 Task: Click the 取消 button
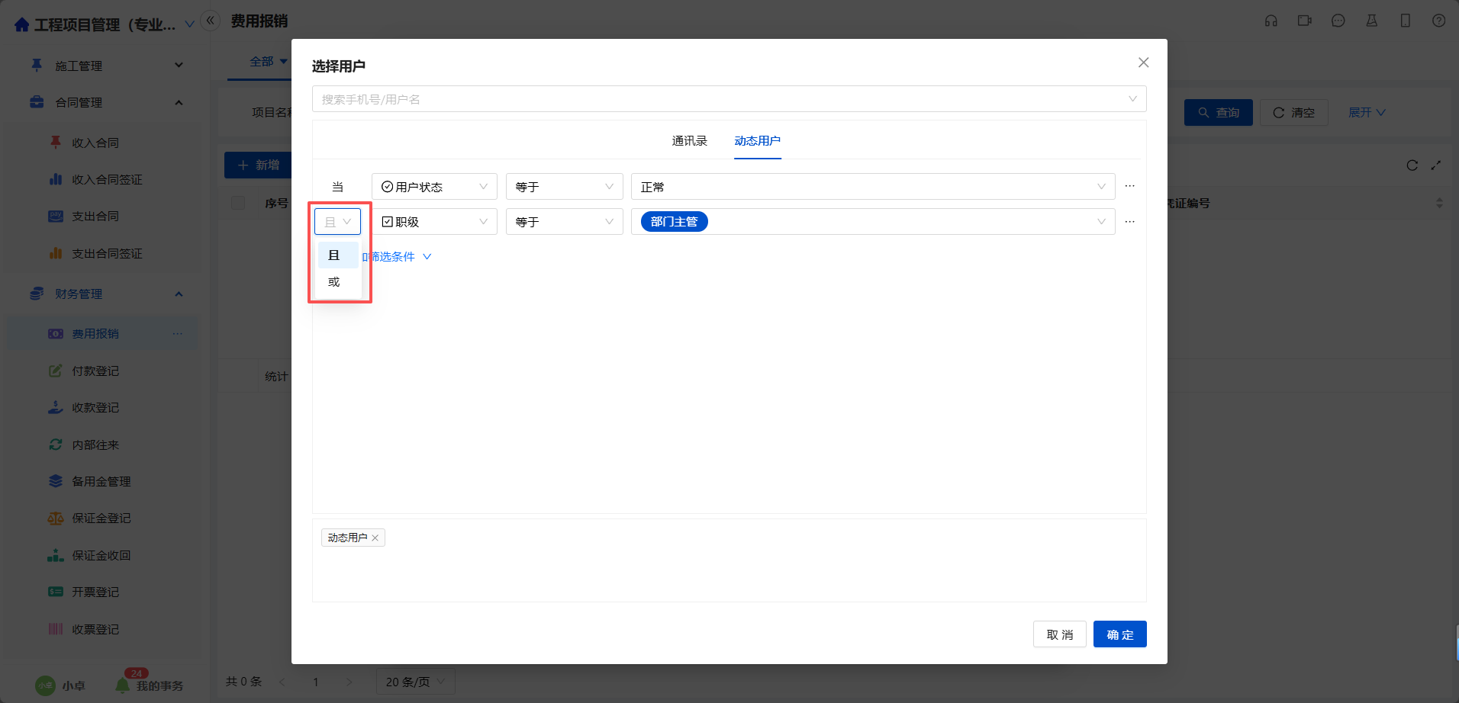tap(1059, 634)
